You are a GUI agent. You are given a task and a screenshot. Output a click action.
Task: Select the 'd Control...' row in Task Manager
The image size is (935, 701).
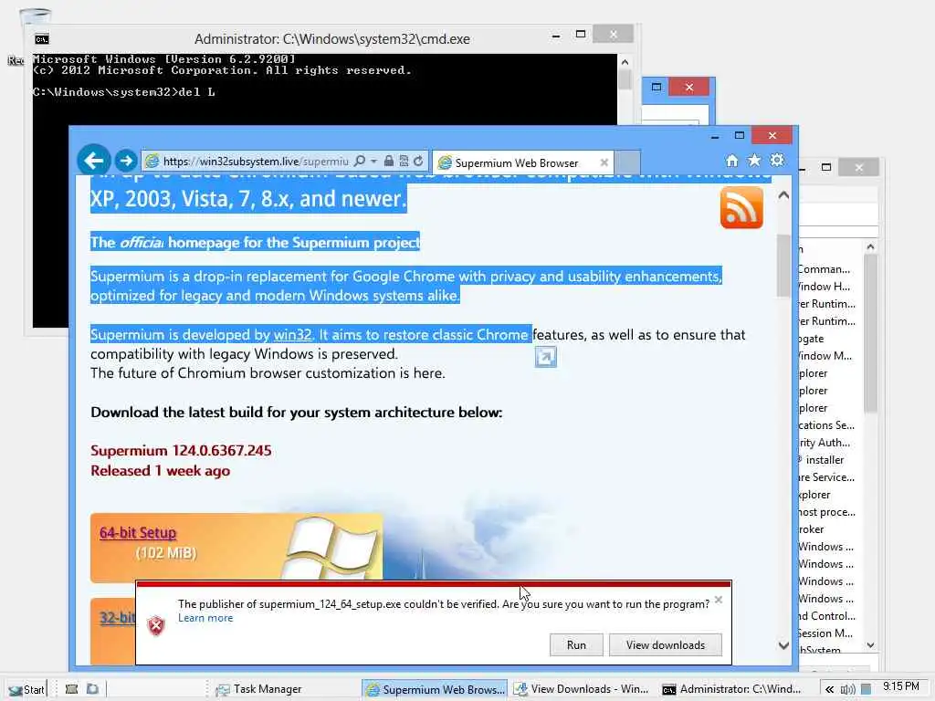coord(829,616)
